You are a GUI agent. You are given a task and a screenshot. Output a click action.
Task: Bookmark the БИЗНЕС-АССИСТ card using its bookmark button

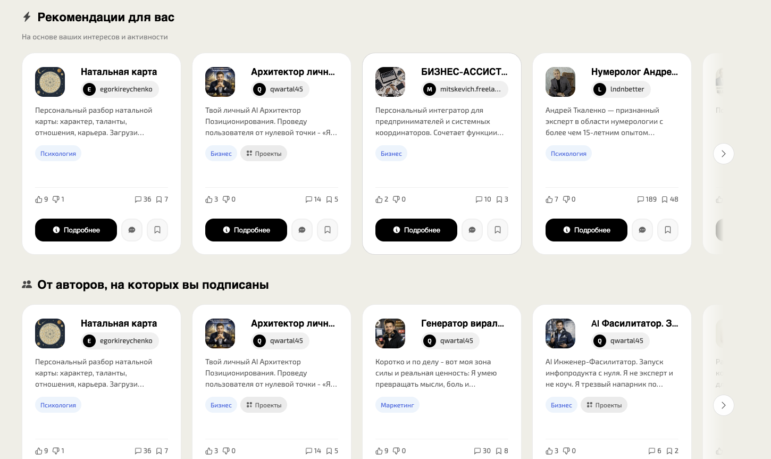coord(498,230)
